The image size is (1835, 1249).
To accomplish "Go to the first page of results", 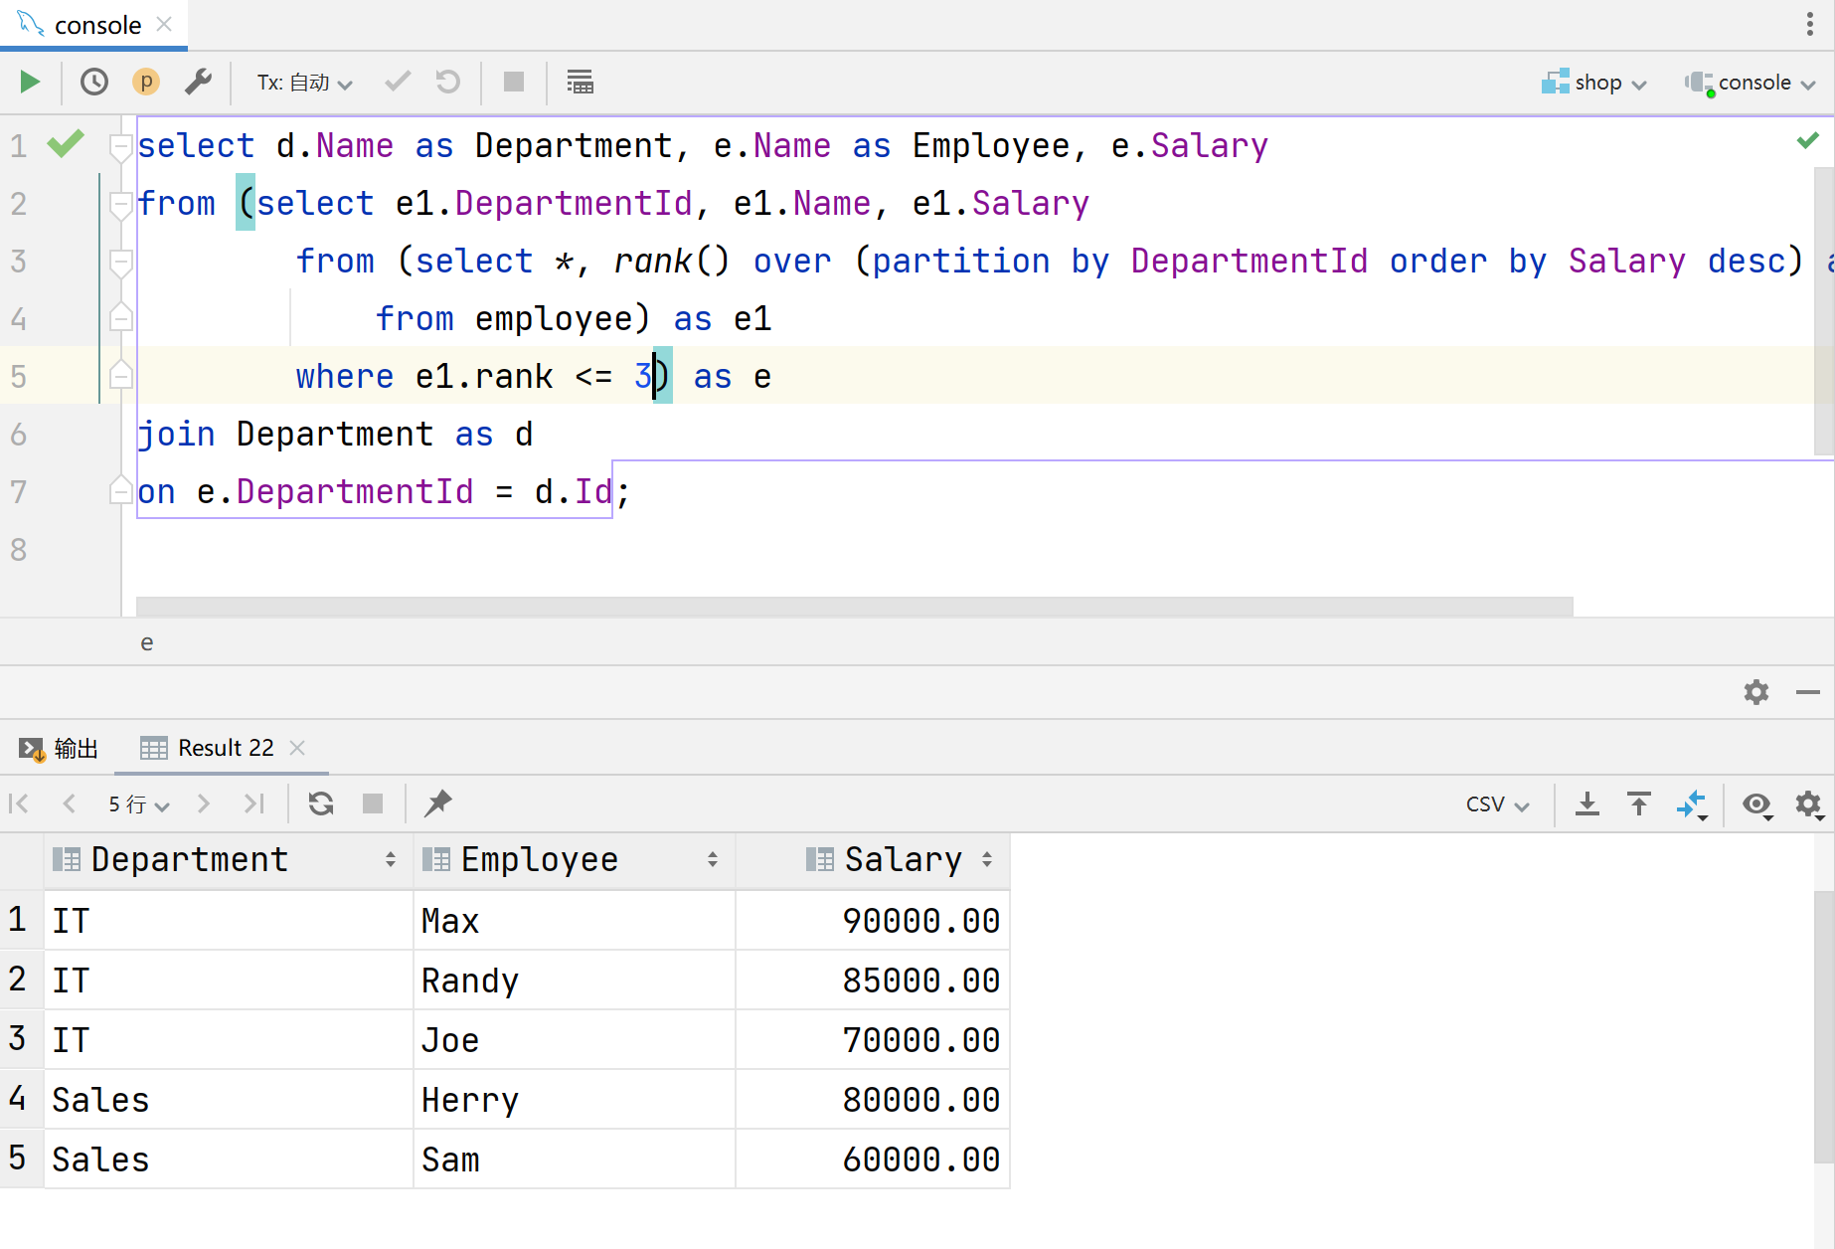I will 19,803.
